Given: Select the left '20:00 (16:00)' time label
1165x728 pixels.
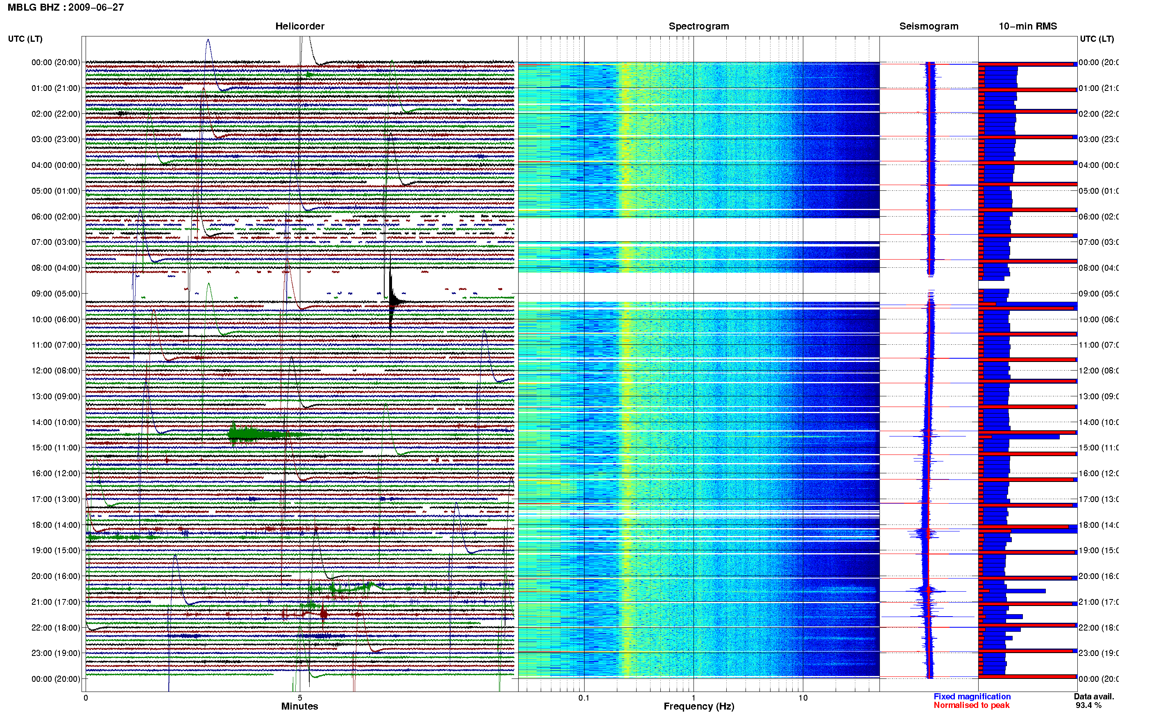Looking at the screenshot, I should (x=56, y=577).
